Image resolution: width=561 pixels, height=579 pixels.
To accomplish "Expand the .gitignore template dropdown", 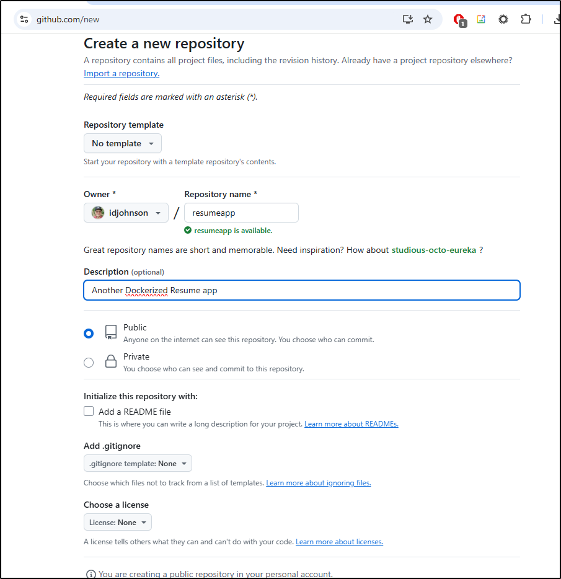I will 138,464.
